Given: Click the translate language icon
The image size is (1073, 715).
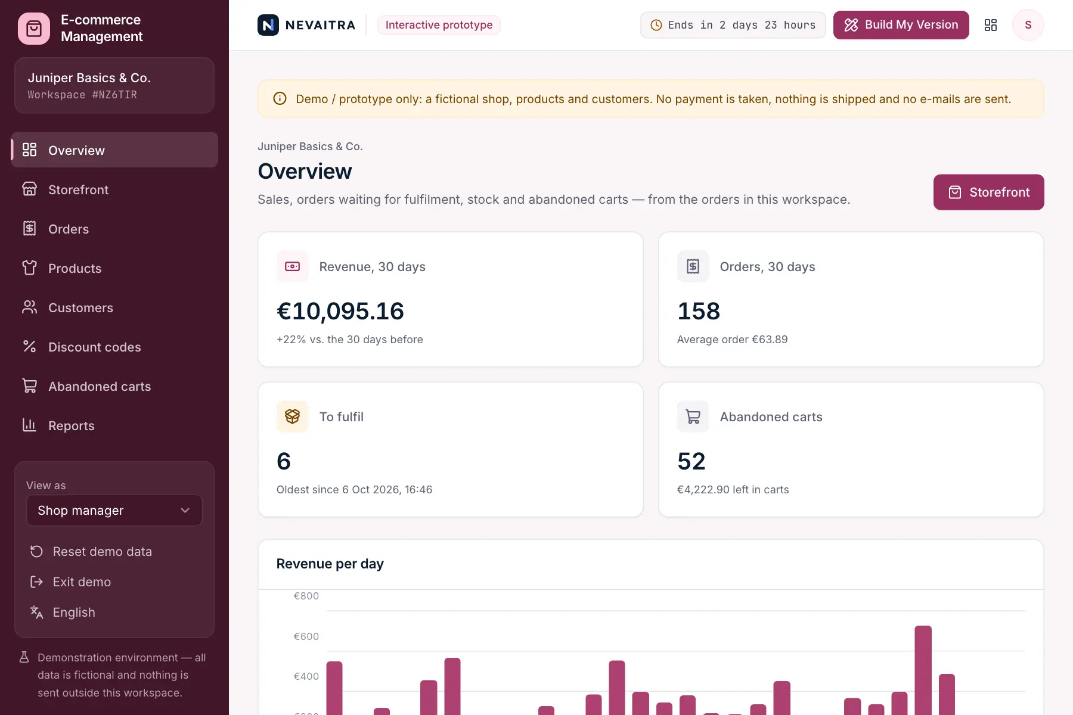Looking at the screenshot, I should tap(36, 613).
